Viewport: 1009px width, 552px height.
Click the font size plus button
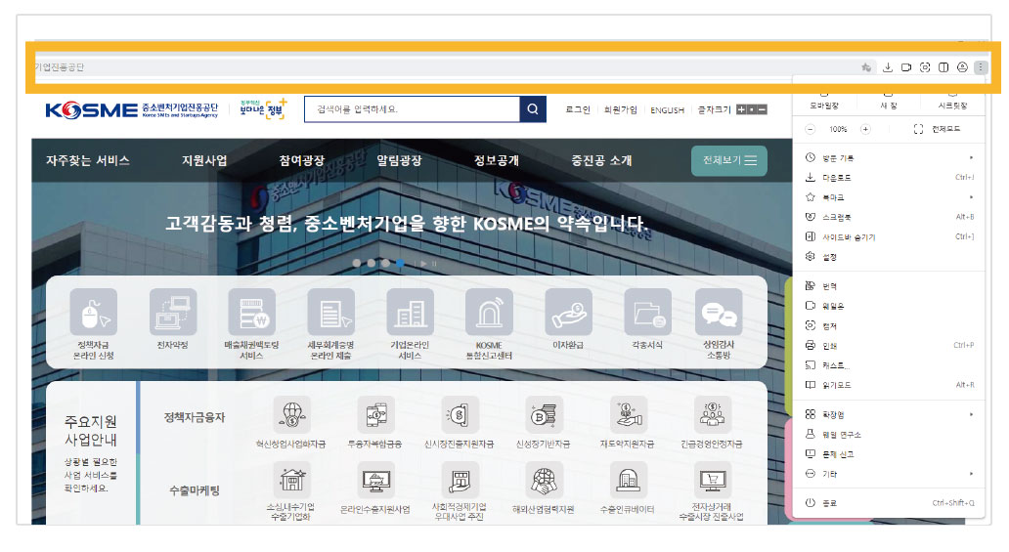pyautogui.click(x=741, y=110)
